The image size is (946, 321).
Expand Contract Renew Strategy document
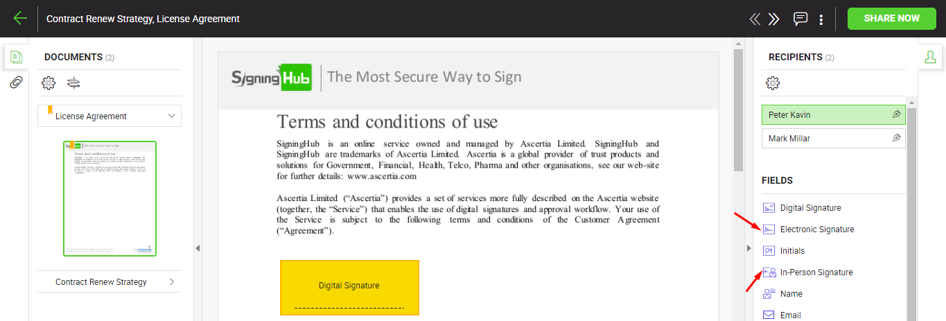point(171,281)
